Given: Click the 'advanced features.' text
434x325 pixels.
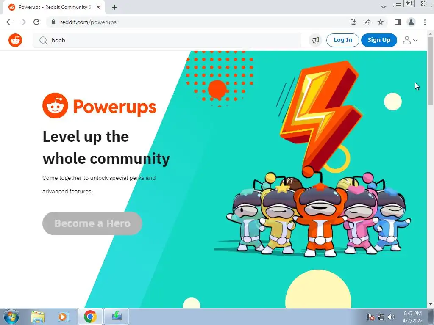Looking at the screenshot, I should (67, 191).
